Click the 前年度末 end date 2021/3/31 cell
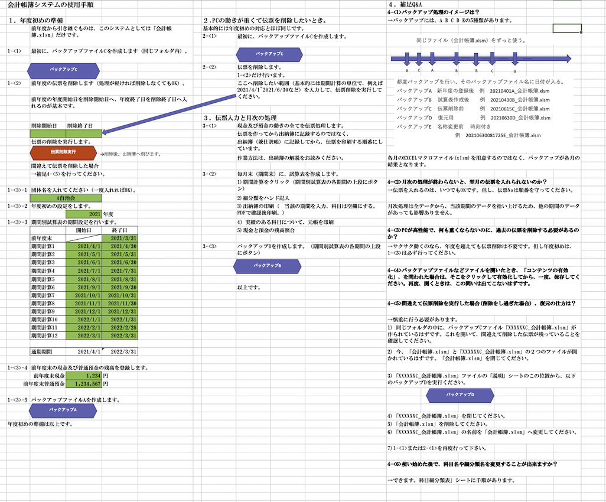This screenshot has width=606, height=502. pyautogui.click(x=120, y=238)
